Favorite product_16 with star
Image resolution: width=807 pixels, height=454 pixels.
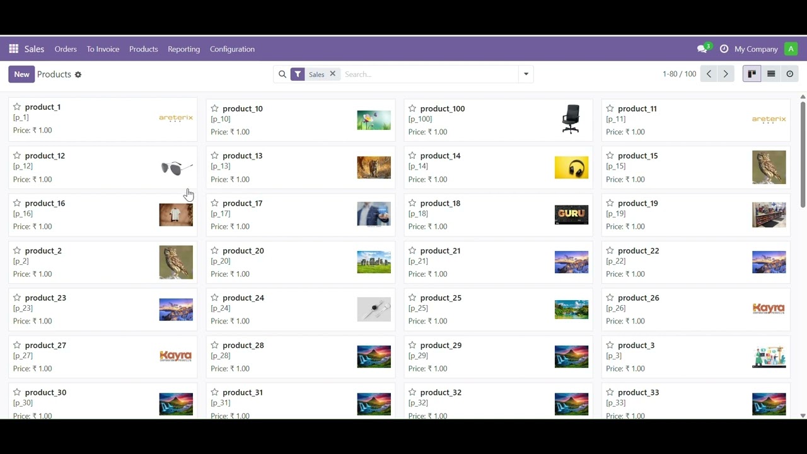point(17,202)
